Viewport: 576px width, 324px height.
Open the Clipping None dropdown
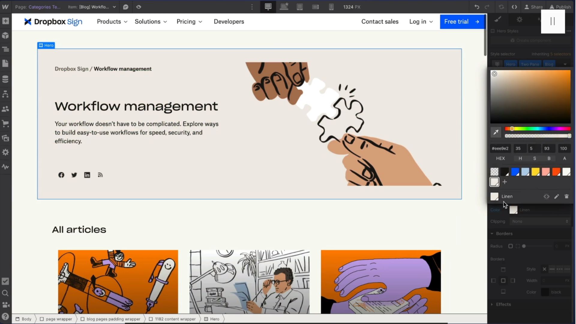[x=540, y=221]
